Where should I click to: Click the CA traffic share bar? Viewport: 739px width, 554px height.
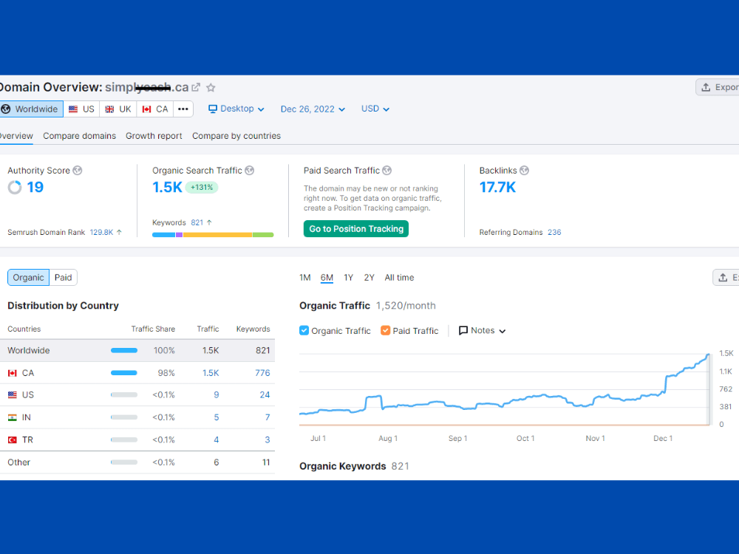[124, 373]
